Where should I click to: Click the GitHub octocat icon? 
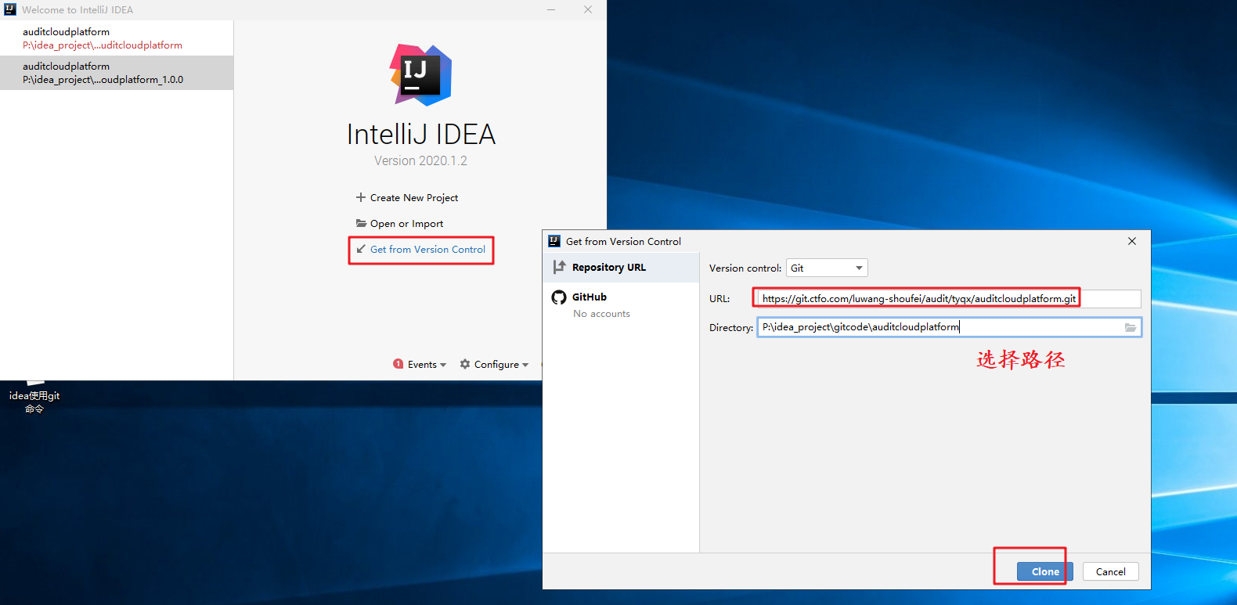(559, 297)
